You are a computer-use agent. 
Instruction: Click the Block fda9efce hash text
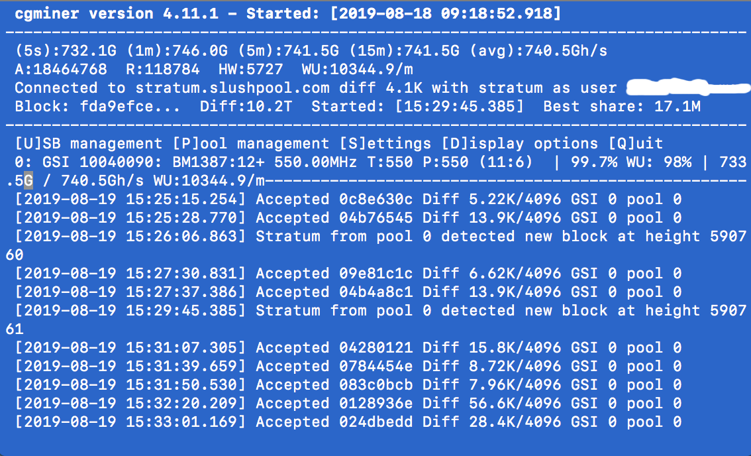click(x=97, y=107)
